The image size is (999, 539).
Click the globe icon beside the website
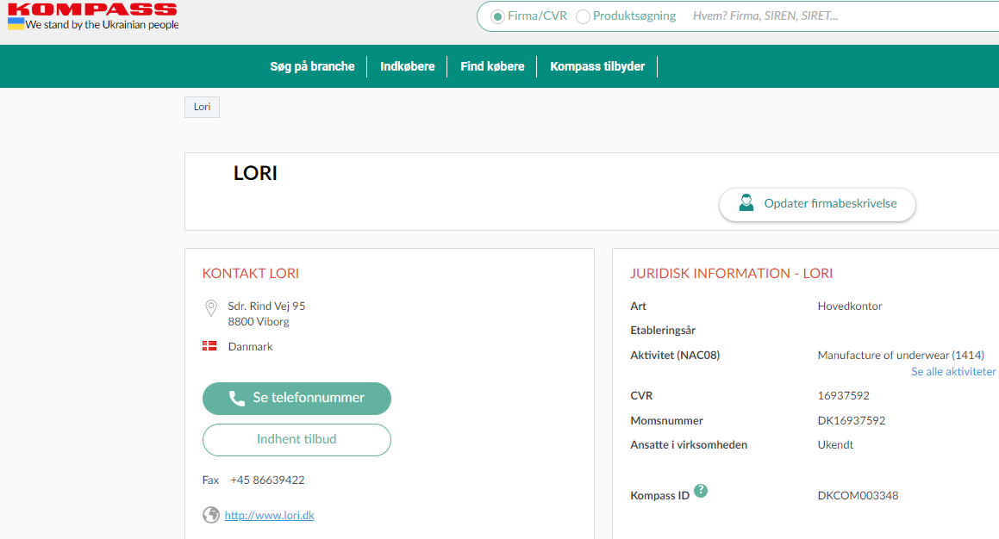click(211, 515)
